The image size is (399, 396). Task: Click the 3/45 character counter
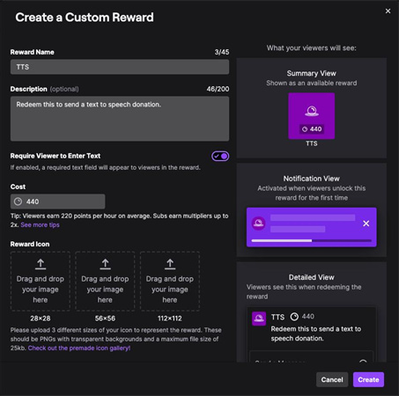point(222,52)
